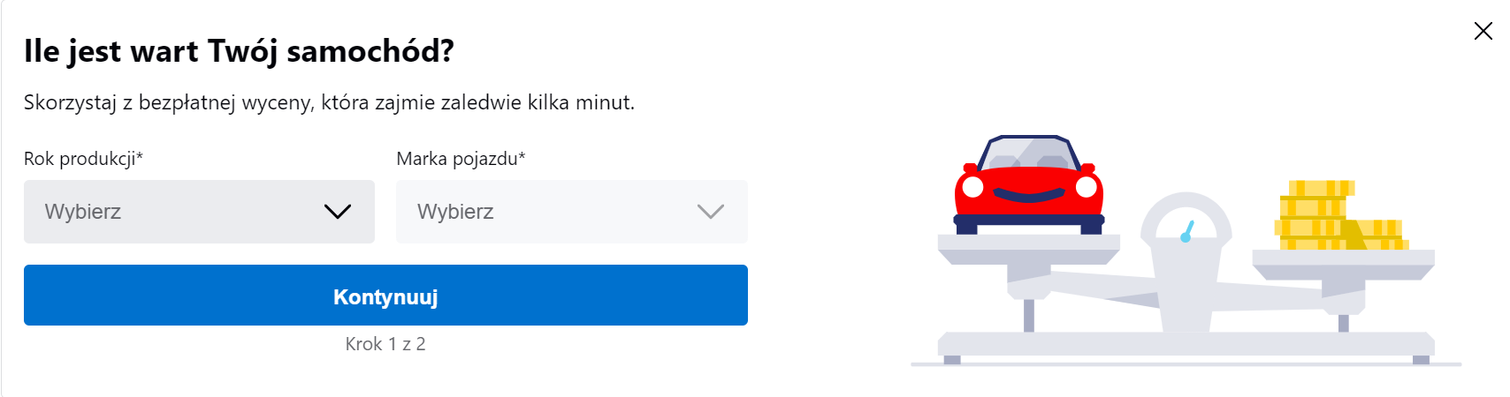Open the Rok produkcji dropdown
Screen dimensions: 1510x397
[199, 212]
